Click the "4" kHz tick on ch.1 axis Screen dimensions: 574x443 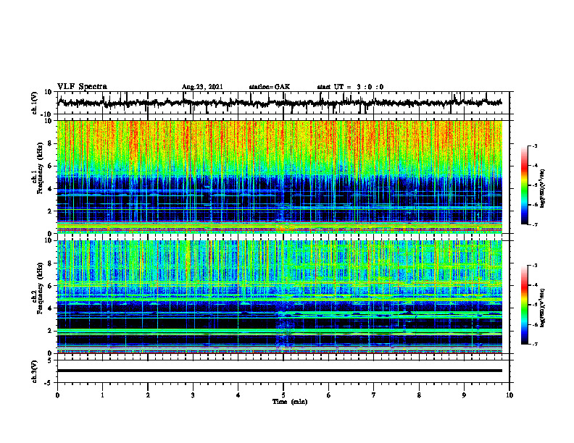coord(51,189)
